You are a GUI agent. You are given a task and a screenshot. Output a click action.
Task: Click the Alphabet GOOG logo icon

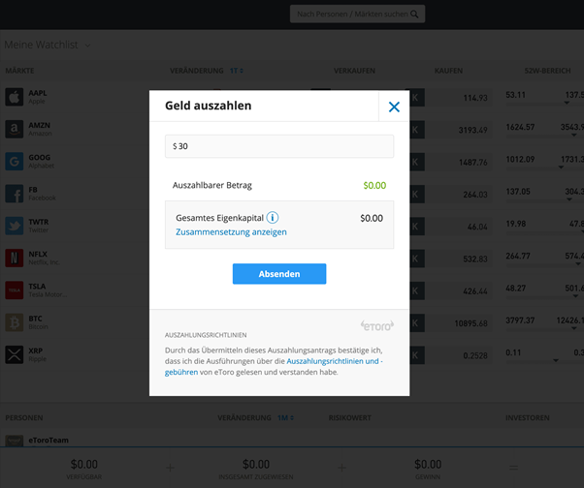point(15,162)
